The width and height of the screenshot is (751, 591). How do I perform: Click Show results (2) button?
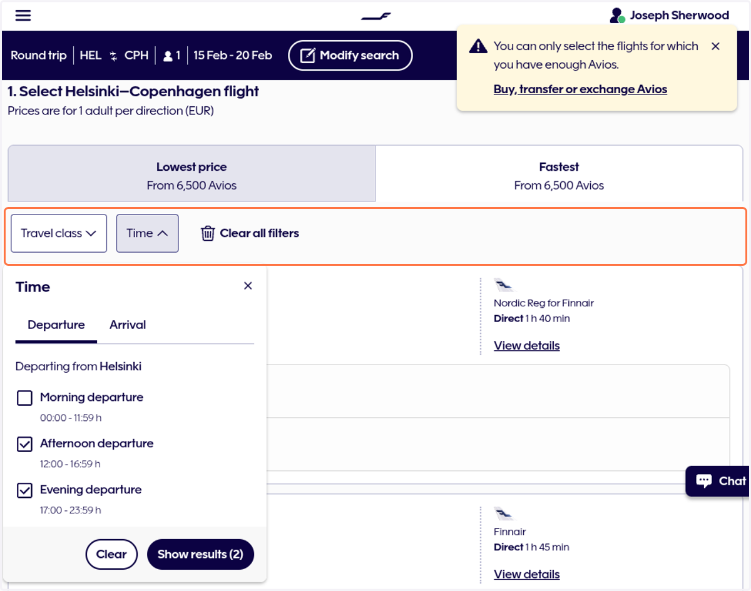200,554
